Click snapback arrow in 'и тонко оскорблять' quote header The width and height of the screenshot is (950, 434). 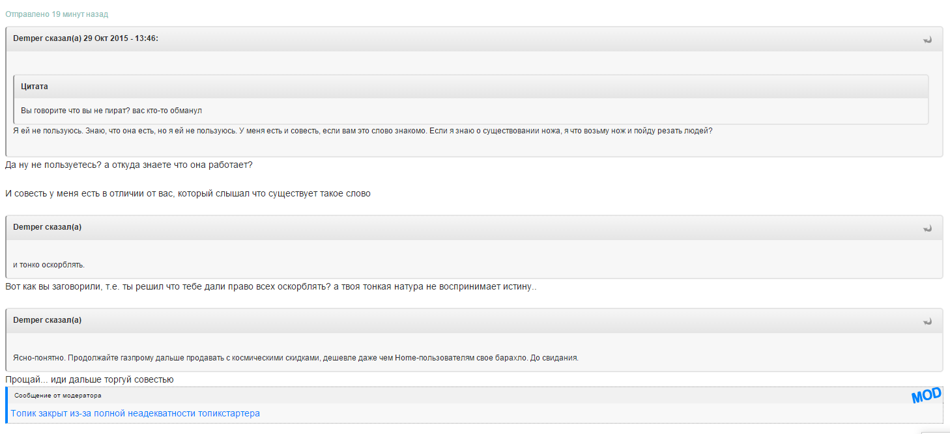pos(927,228)
